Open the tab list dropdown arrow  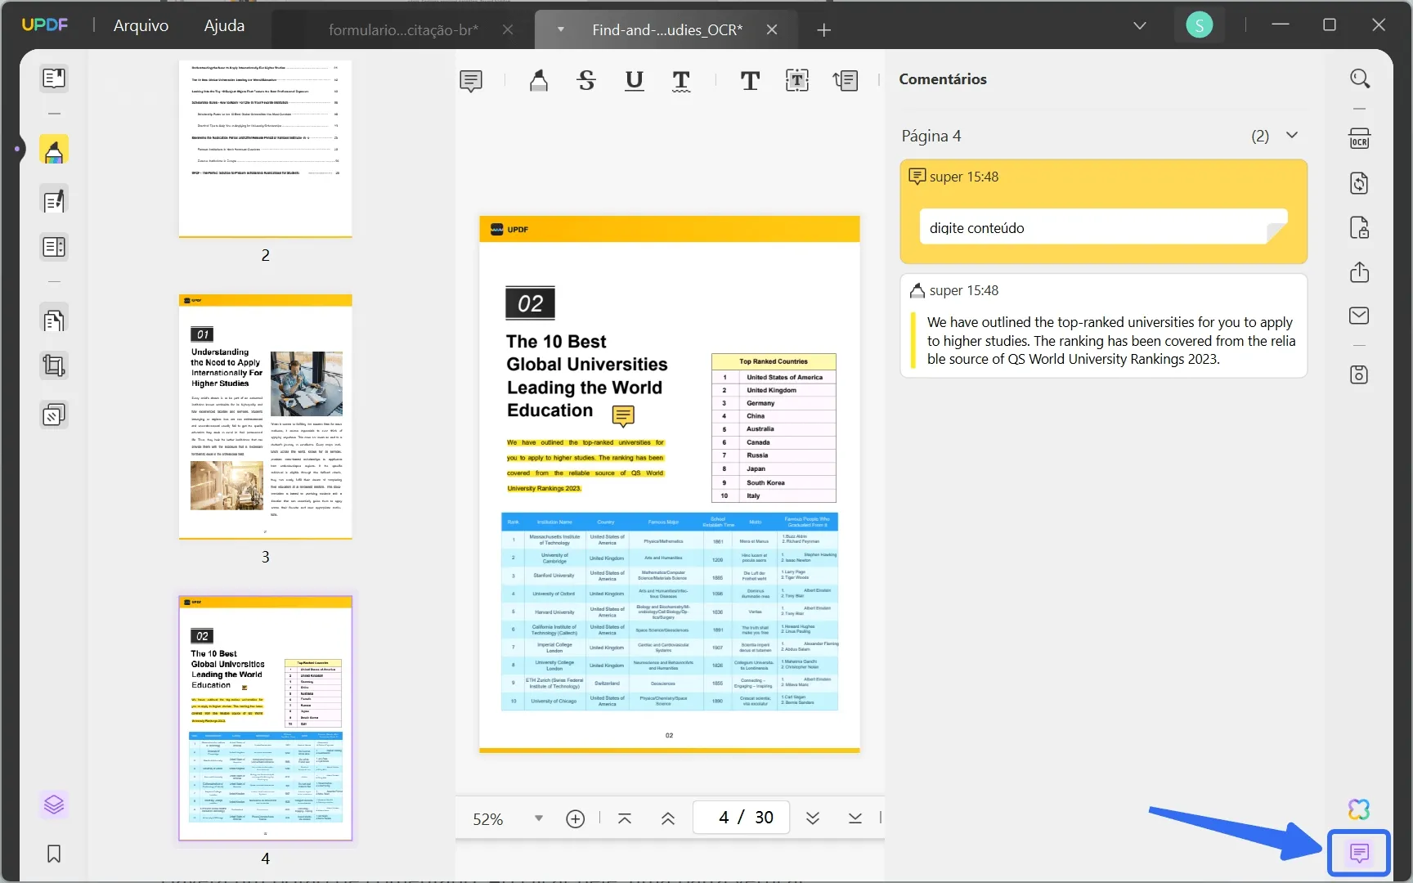pos(1139,26)
